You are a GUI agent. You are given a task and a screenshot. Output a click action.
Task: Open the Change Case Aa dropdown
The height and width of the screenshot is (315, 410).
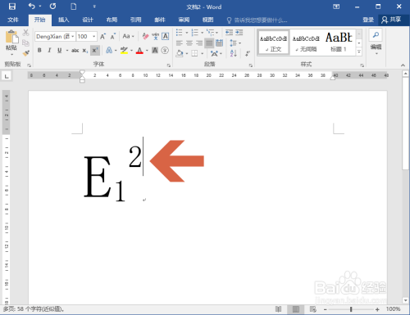click(x=128, y=36)
